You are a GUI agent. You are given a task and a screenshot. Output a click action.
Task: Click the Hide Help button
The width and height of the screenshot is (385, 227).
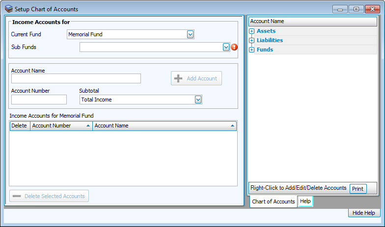tap(364, 213)
